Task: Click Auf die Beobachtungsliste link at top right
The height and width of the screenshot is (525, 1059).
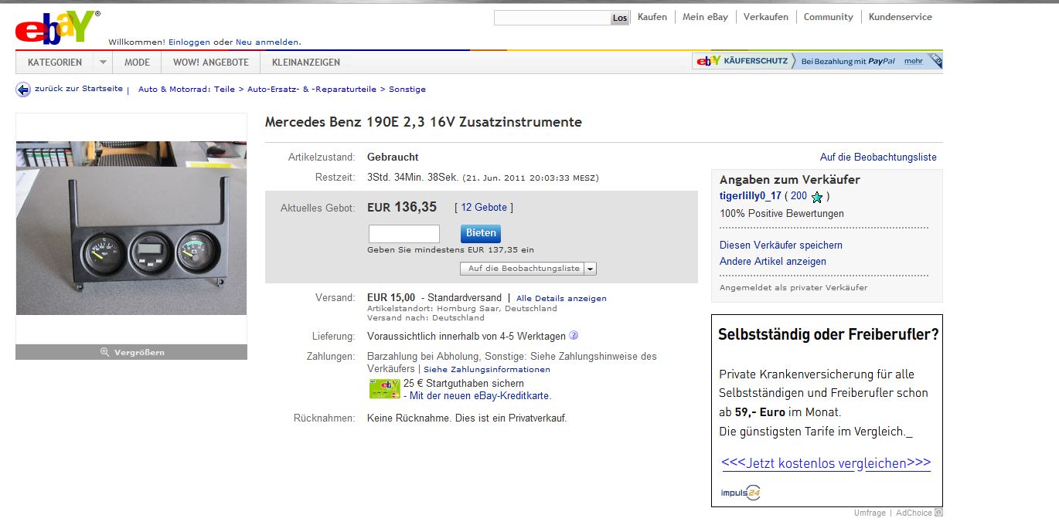Action: point(878,157)
